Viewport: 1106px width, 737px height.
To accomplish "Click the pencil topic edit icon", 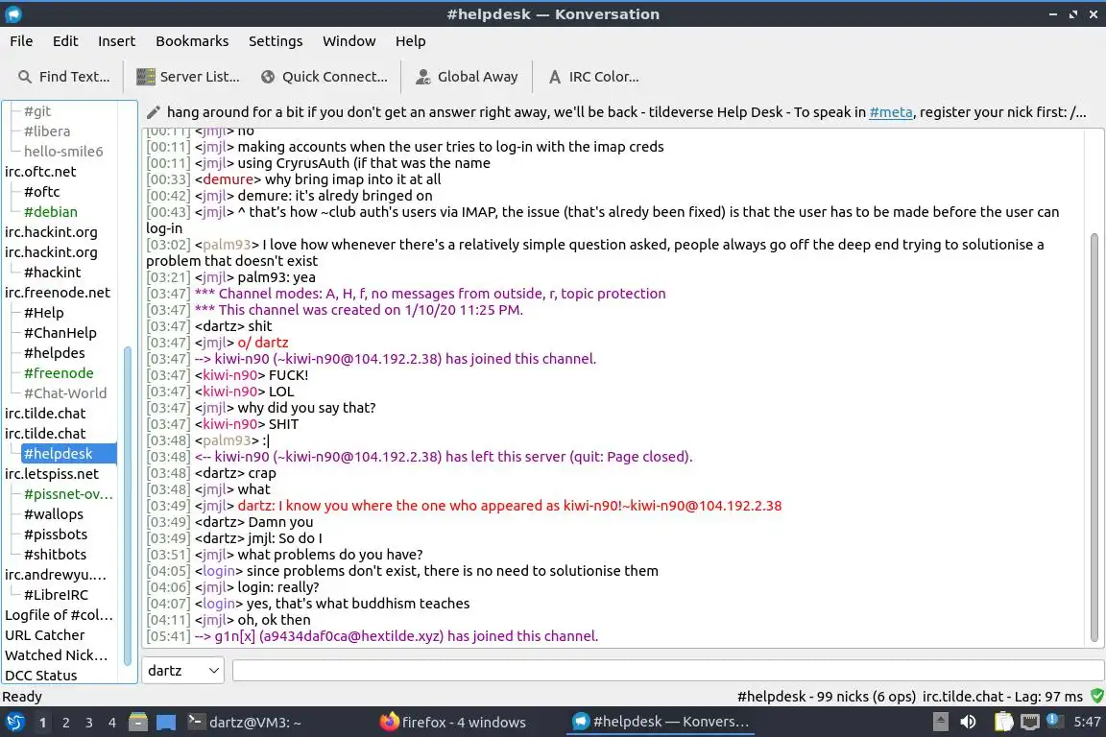I will (153, 112).
